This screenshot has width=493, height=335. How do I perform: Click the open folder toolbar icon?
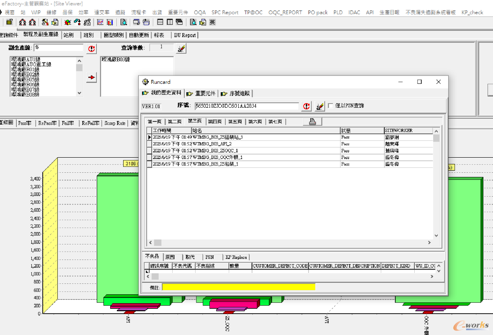[x=10, y=22]
